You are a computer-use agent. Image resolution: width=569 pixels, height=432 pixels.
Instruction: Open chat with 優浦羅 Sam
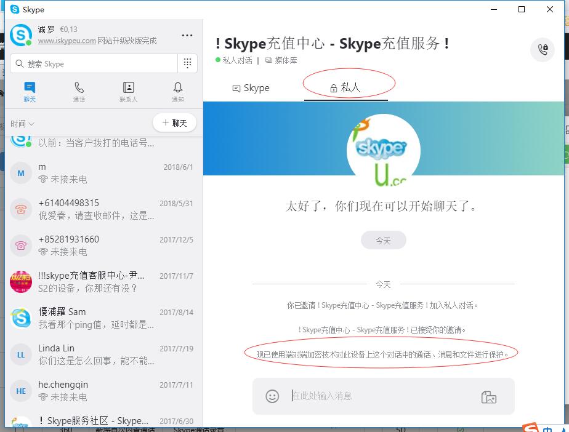104,318
